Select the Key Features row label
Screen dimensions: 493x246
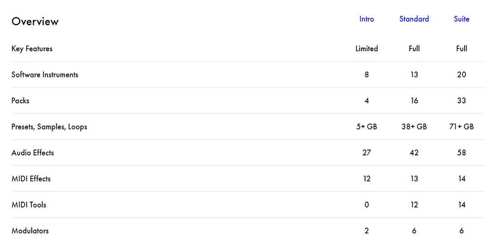pos(32,48)
